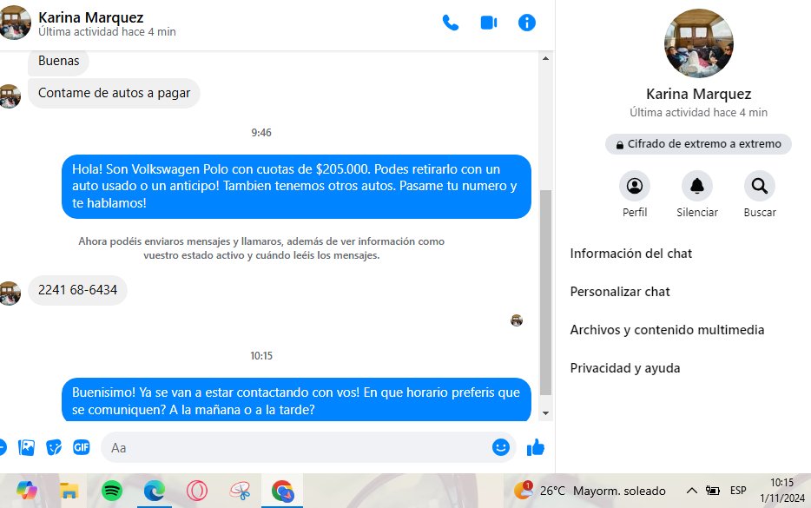Viewport: 811px width, 508px height.
Task: Open the photo attachment picker
Action: 27,447
